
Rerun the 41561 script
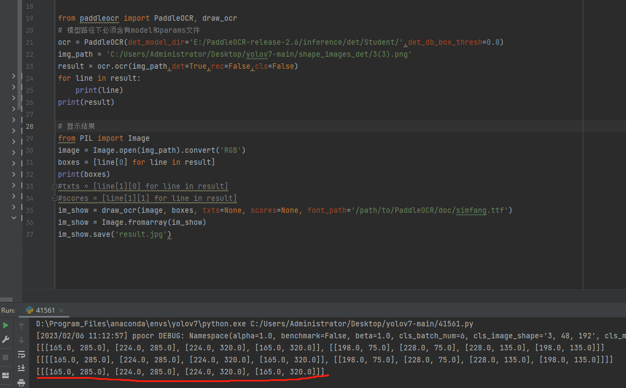(5, 325)
